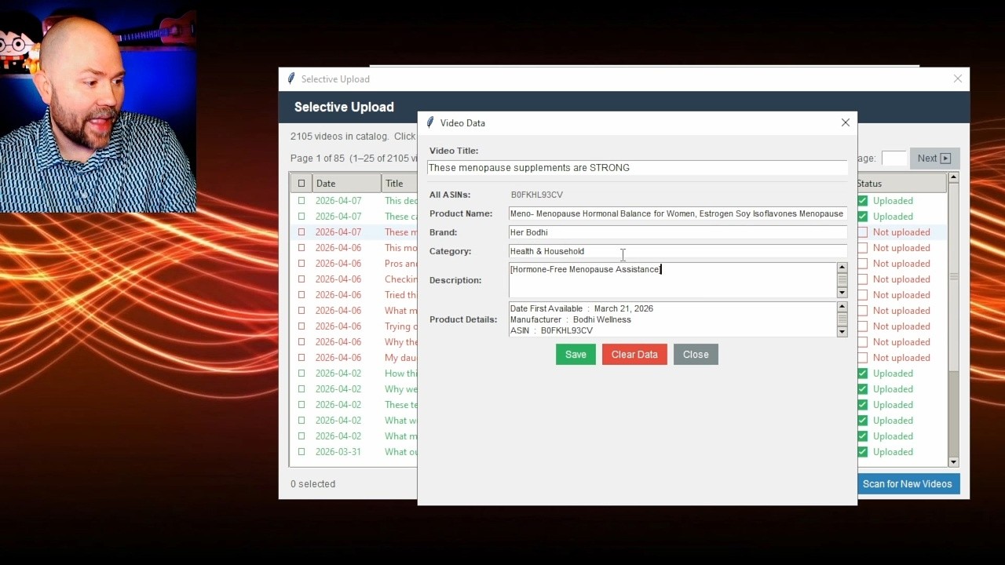
Task: Click inside the Page number input box
Action: (894, 158)
